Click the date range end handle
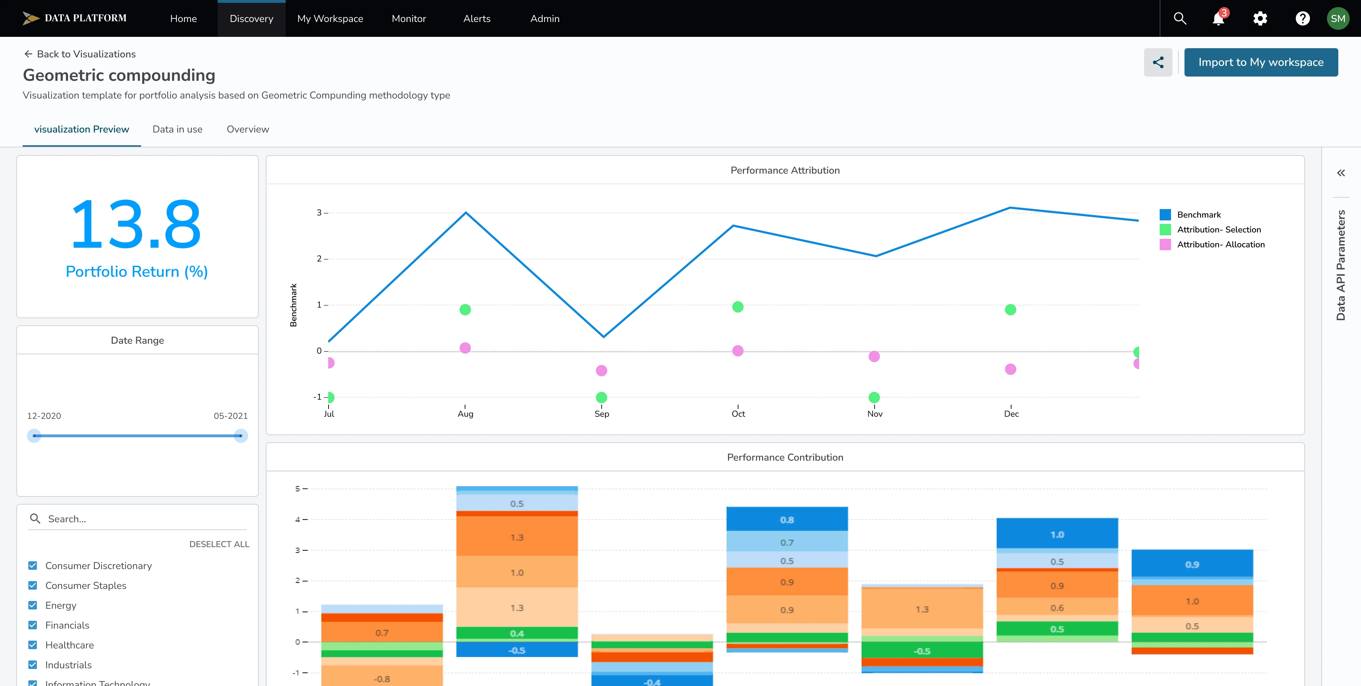This screenshot has height=686, width=1361. point(241,436)
